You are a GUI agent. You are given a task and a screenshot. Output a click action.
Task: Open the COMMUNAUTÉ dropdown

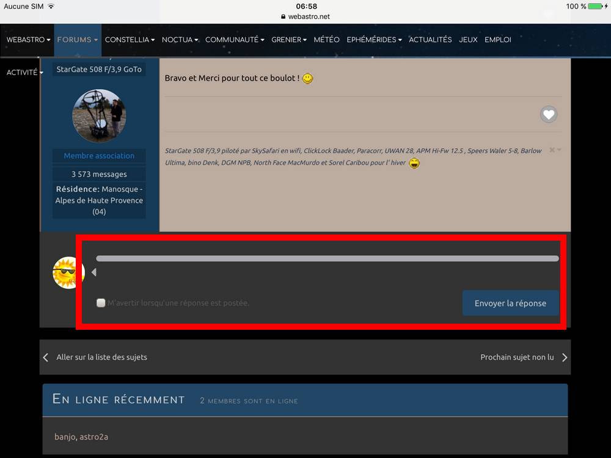coord(235,40)
